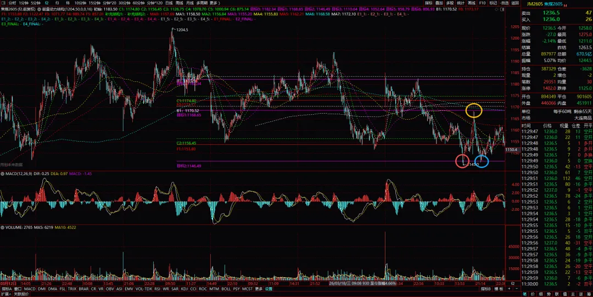Click the 卖出 1236.5 ask row

(x=557, y=13)
